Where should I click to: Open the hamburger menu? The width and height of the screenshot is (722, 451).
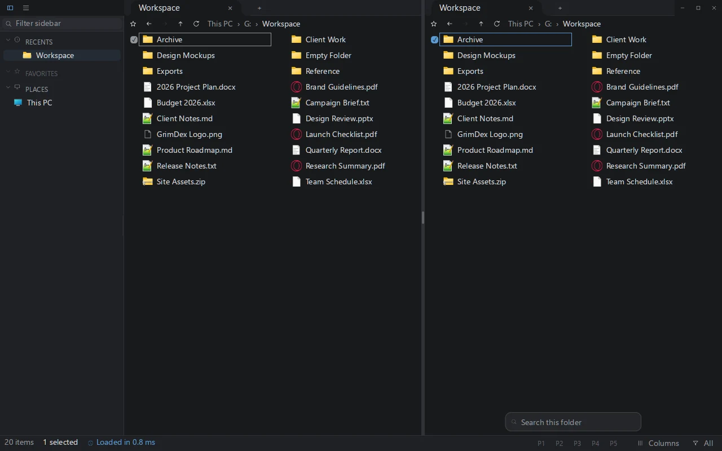[26, 8]
